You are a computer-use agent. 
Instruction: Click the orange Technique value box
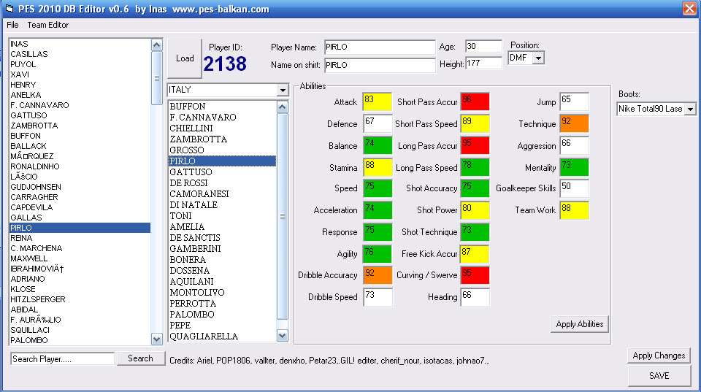click(x=574, y=123)
